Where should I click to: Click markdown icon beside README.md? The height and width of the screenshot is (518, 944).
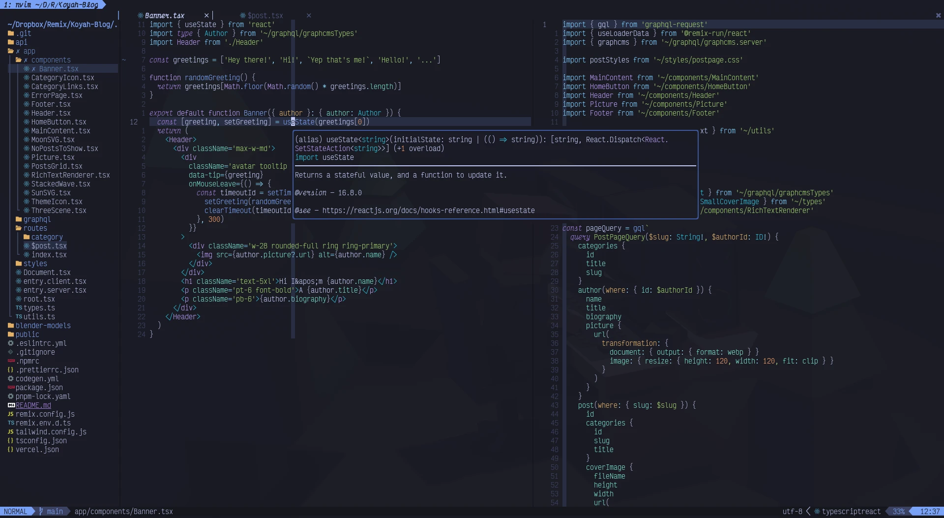(11, 405)
